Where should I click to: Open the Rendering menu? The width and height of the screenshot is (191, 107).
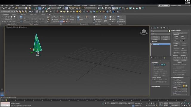tap(61, 5)
